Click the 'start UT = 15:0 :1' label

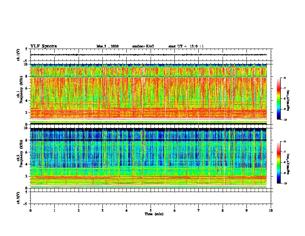(186, 46)
